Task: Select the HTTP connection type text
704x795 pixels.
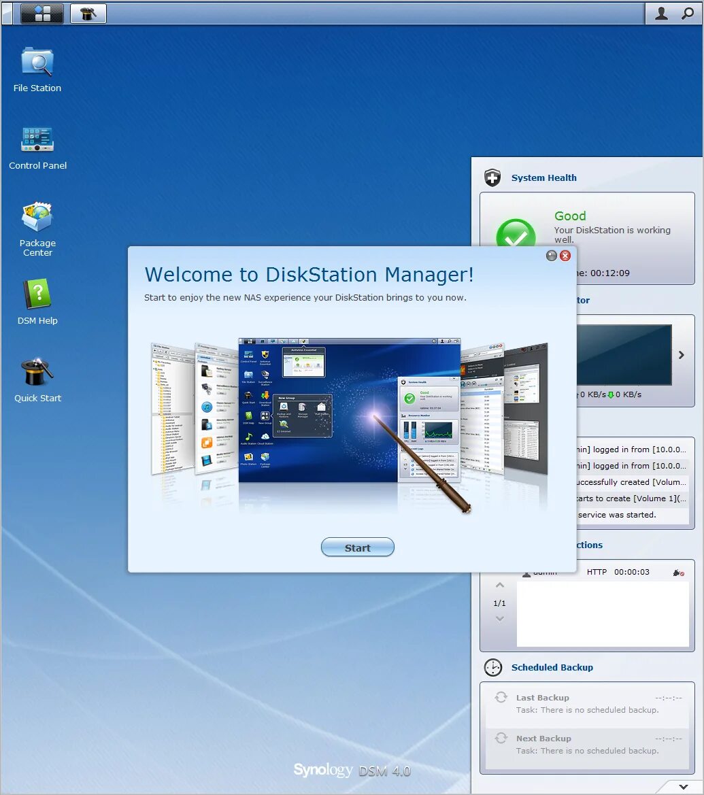Action: tap(597, 572)
